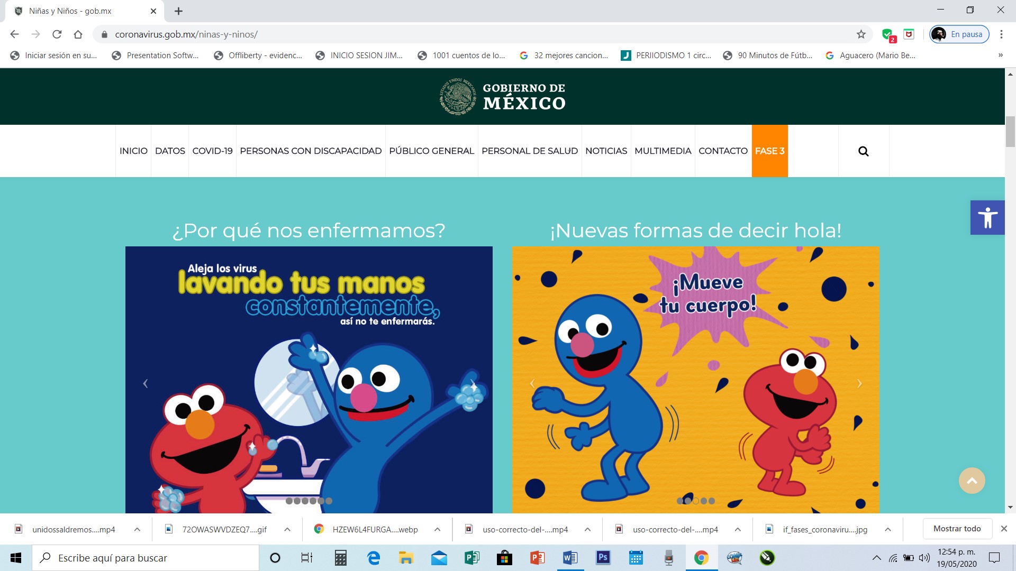The image size is (1016, 571).
Task: Open the Windows Start menu
Action: pyautogui.click(x=15, y=558)
